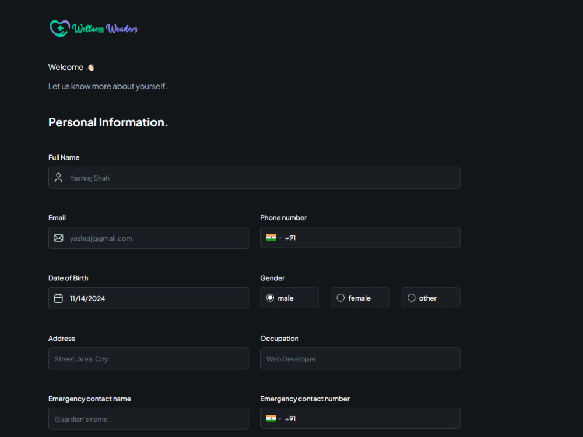
Task: Click the person icon in Full Name field
Action: tap(58, 178)
